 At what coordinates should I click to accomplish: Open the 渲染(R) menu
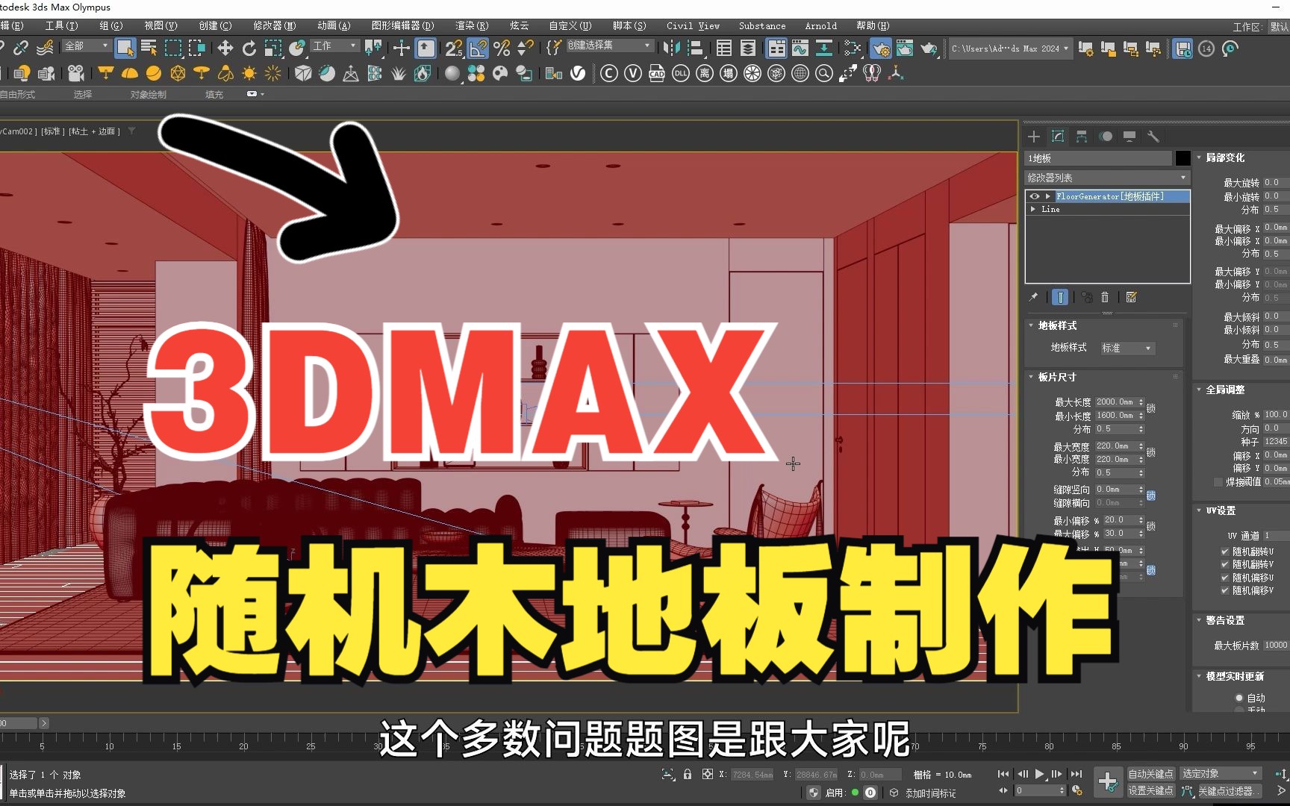(x=472, y=26)
